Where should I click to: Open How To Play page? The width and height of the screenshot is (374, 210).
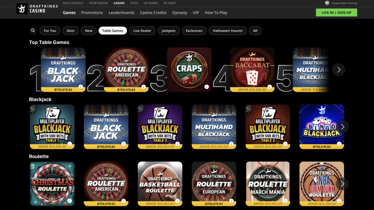click(216, 13)
